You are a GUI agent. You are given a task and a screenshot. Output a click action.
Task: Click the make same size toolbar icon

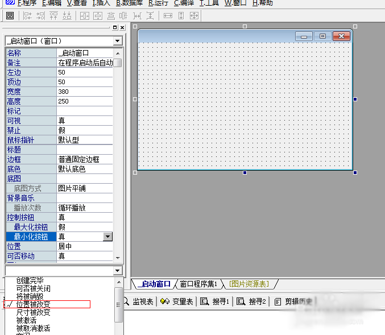tap(194, 15)
